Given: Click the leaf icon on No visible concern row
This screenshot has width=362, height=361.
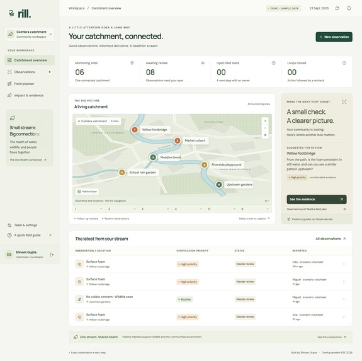Looking at the screenshot, I should (79, 299).
